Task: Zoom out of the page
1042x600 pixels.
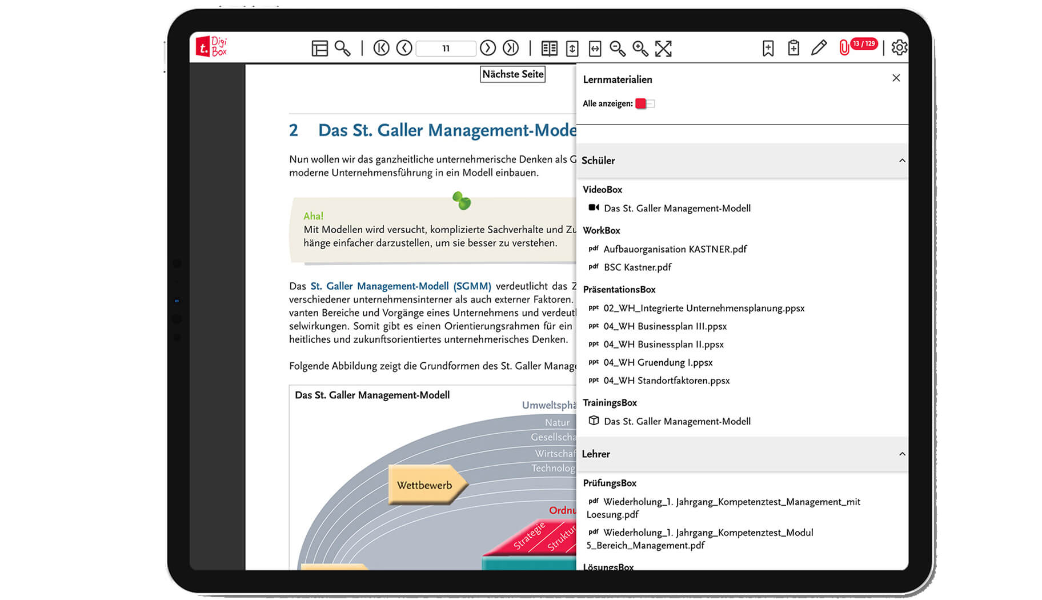Action: click(x=618, y=49)
